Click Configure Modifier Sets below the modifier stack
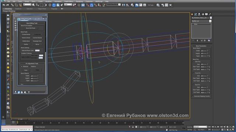 (x=209, y=40)
